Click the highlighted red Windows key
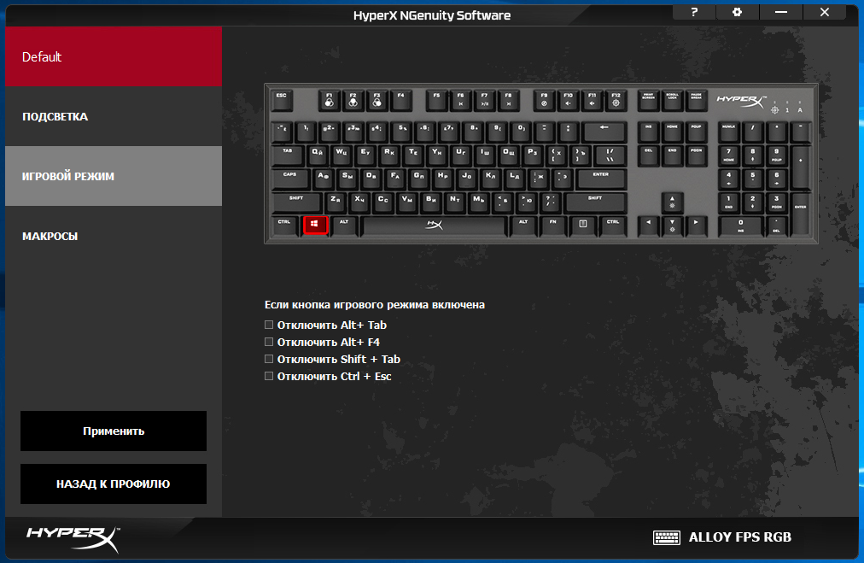Image resolution: width=864 pixels, height=563 pixels. (x=315, y=225)
